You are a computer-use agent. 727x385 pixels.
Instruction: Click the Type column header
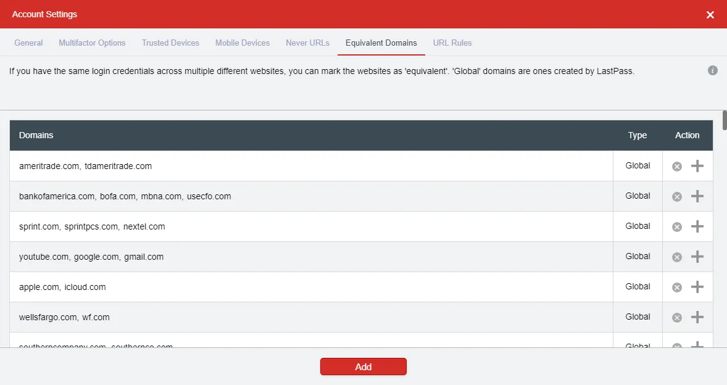pyautogui.click(x=638, y=135)
